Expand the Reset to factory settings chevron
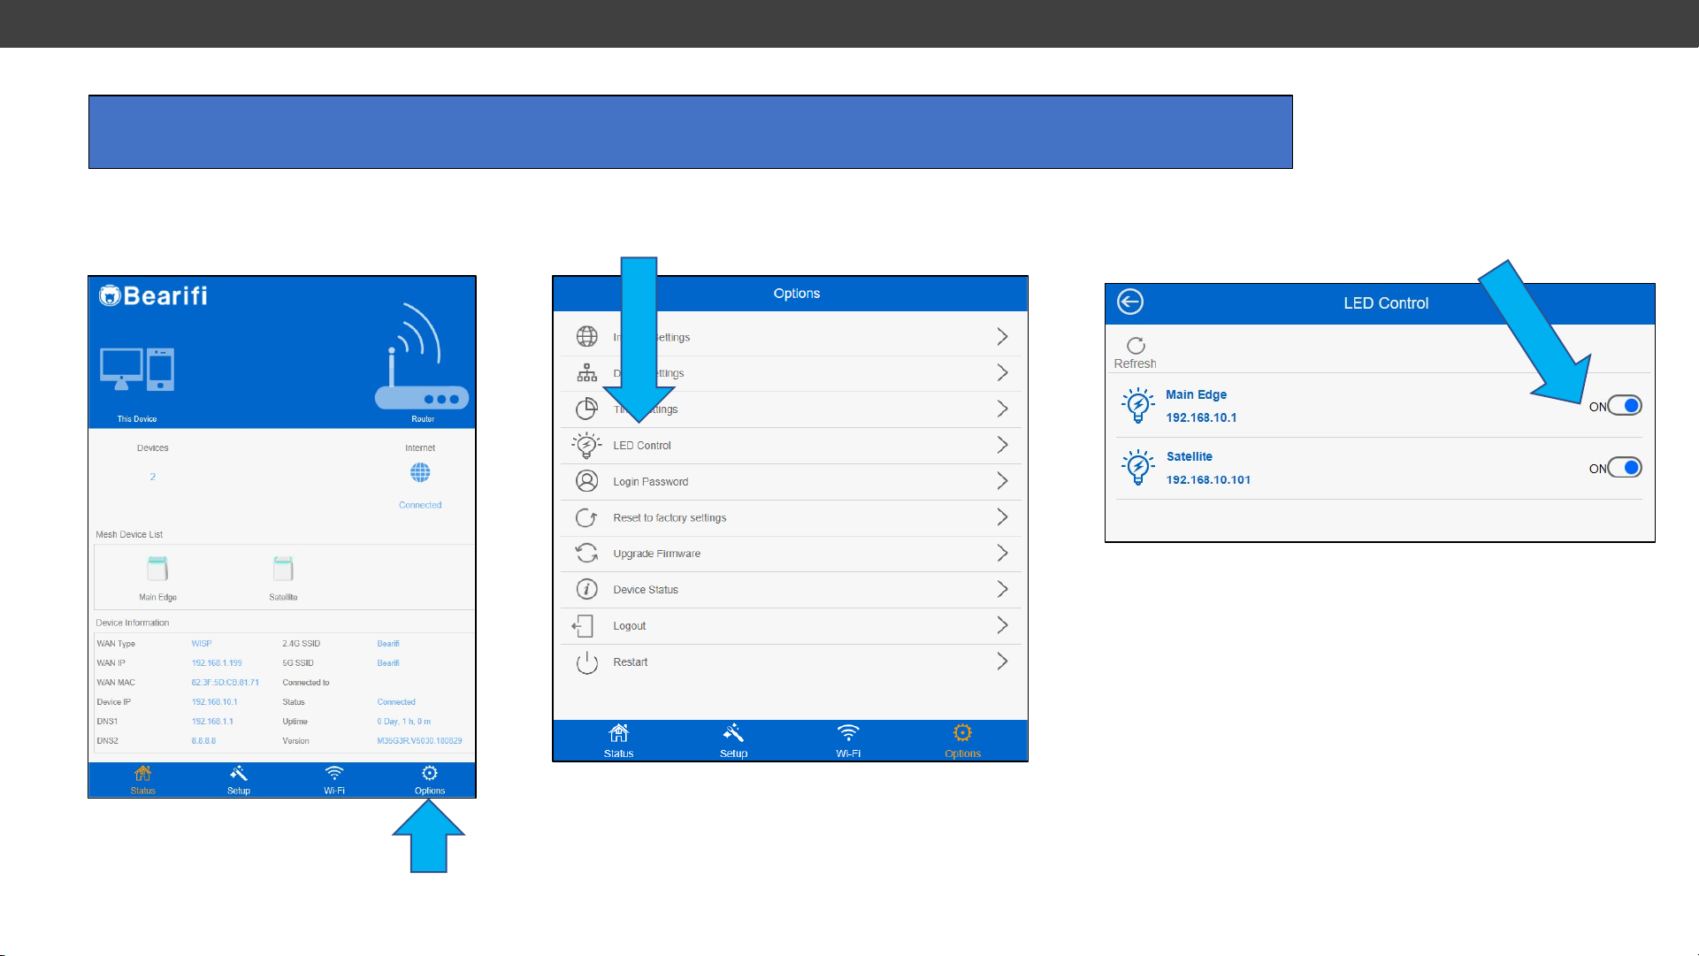This screenshot has height=956, width=1699. tap(1002, 517)
